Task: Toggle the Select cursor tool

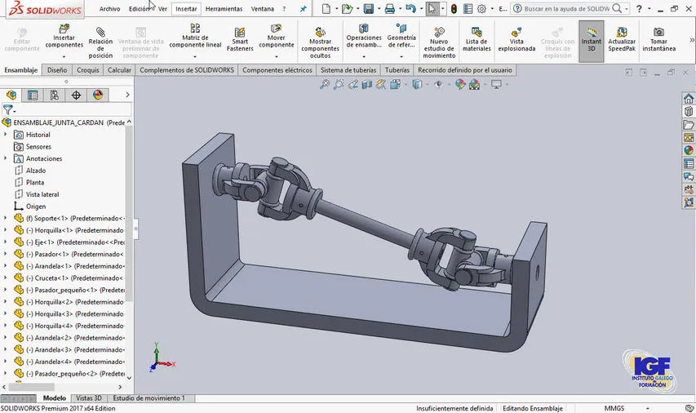Action: click(x=432, y=8)
